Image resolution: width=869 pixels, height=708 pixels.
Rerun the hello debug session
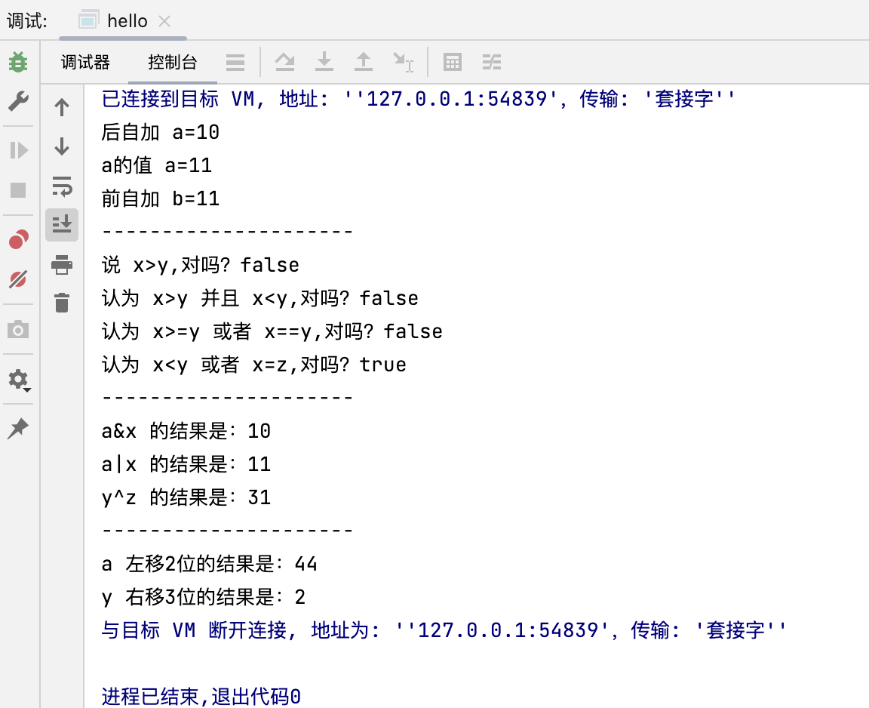18,63
